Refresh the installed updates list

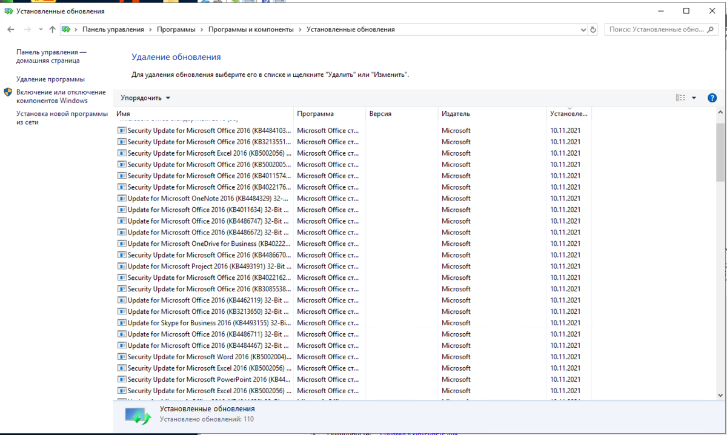[593, 29]
